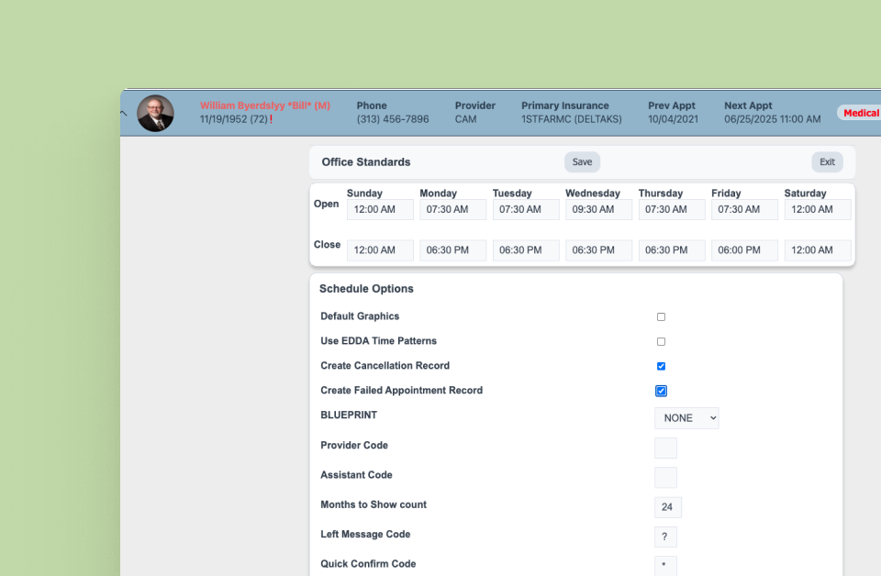Enable the Default Graphics checkbox
The width and height of the screenshot is (881, 576).
[661, 316]
